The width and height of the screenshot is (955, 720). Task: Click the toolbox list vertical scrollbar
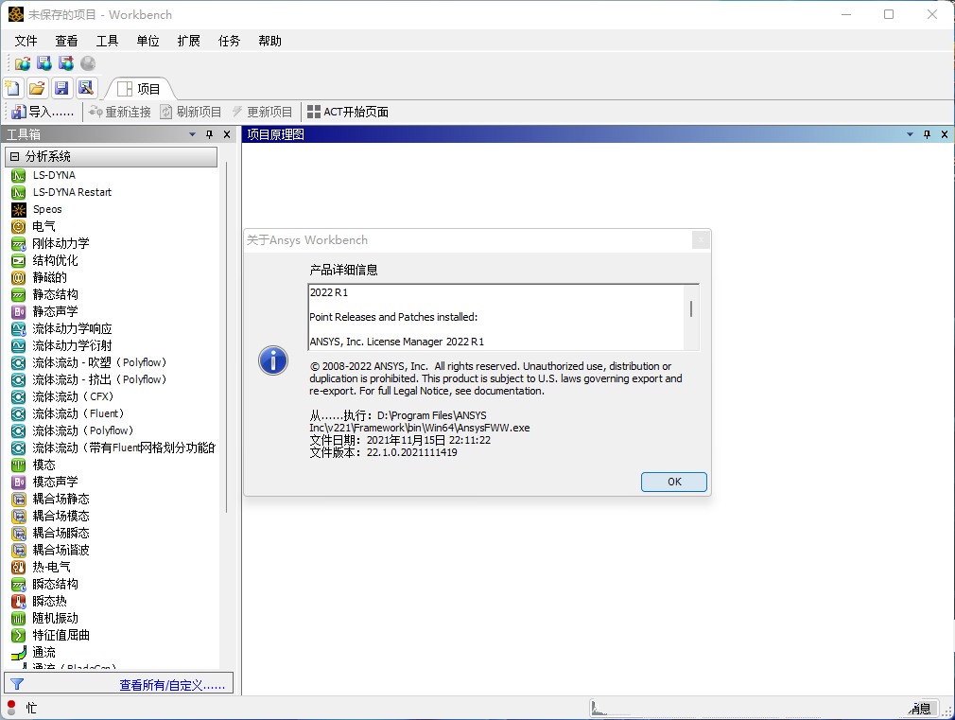coord(227,337)
